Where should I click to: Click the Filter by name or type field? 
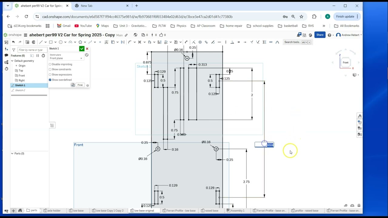(32, 50)
